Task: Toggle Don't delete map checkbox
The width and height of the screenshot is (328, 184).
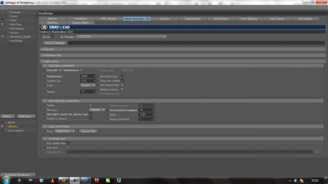Action: (68, 143)
